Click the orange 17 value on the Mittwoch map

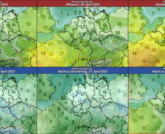tap(43, 54)
